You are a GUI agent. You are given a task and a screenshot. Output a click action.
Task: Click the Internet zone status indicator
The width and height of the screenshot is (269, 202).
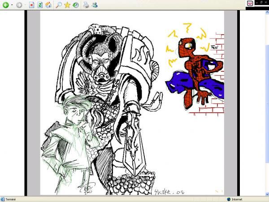(234, 199)
